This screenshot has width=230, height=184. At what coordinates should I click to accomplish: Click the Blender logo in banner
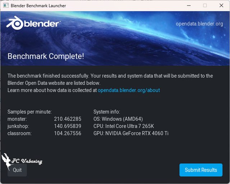point(33,23)
